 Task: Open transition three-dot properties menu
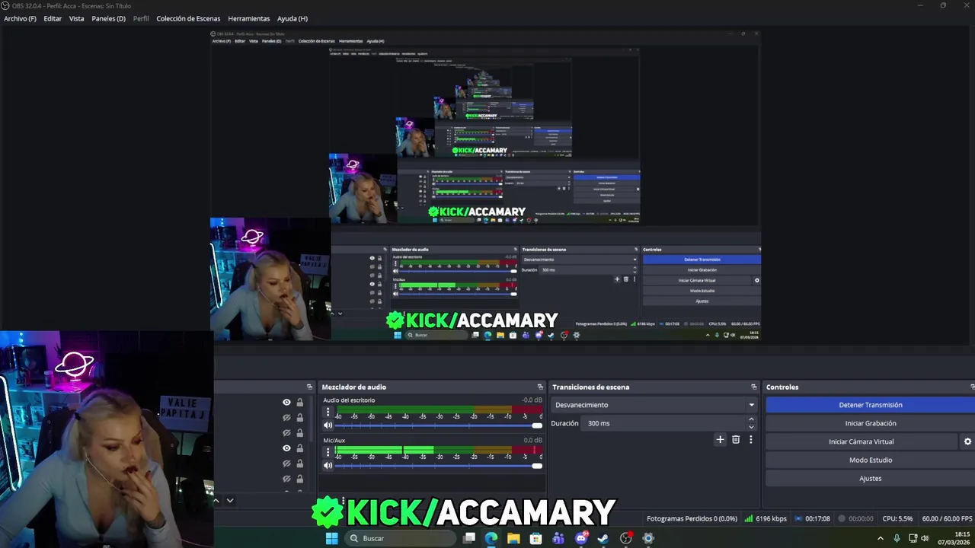[x=751, y=439]
